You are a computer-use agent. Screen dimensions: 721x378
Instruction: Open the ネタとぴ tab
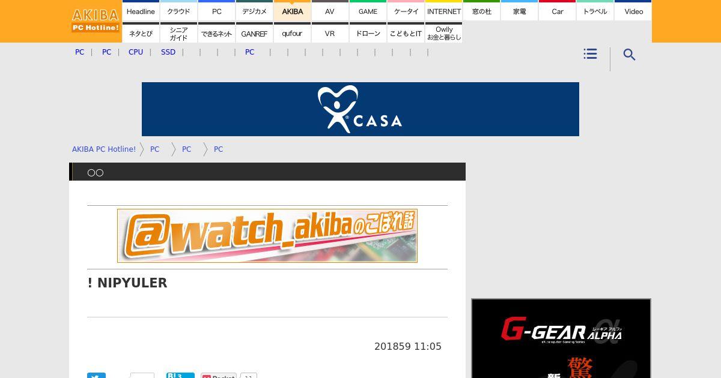141,34
